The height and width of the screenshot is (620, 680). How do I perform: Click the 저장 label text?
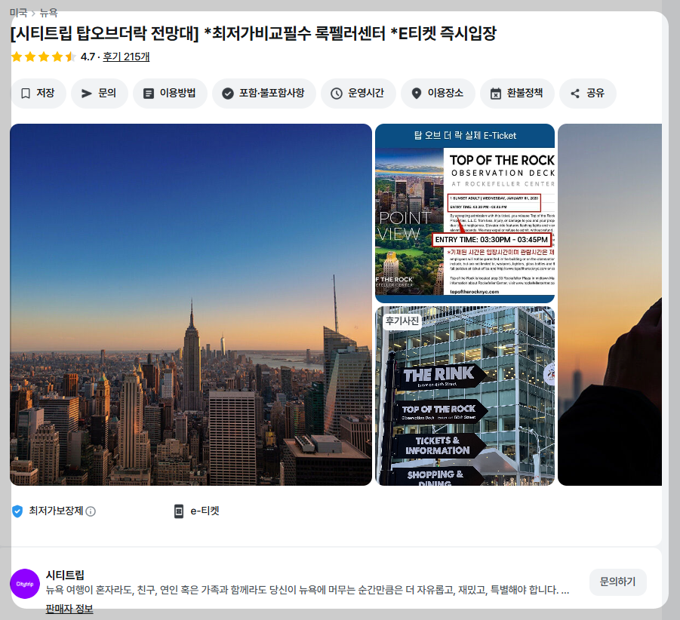45,94
